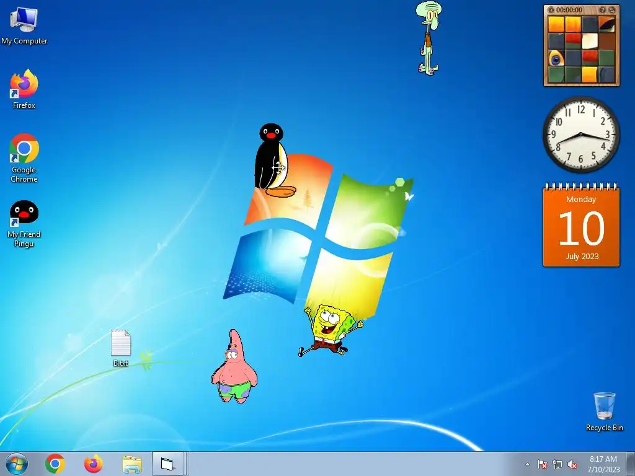635x476 pixels.
Task: Open the Windows Start menu
Action: coord(17,464)
